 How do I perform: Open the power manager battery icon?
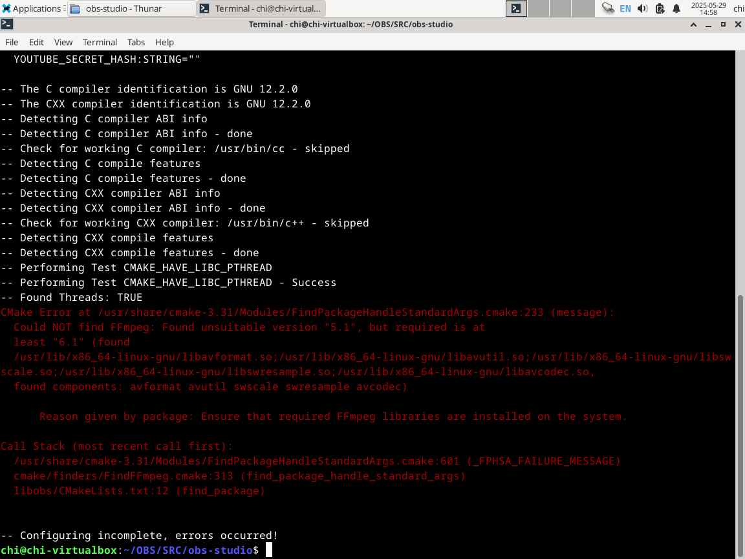[x=660, y=8]
